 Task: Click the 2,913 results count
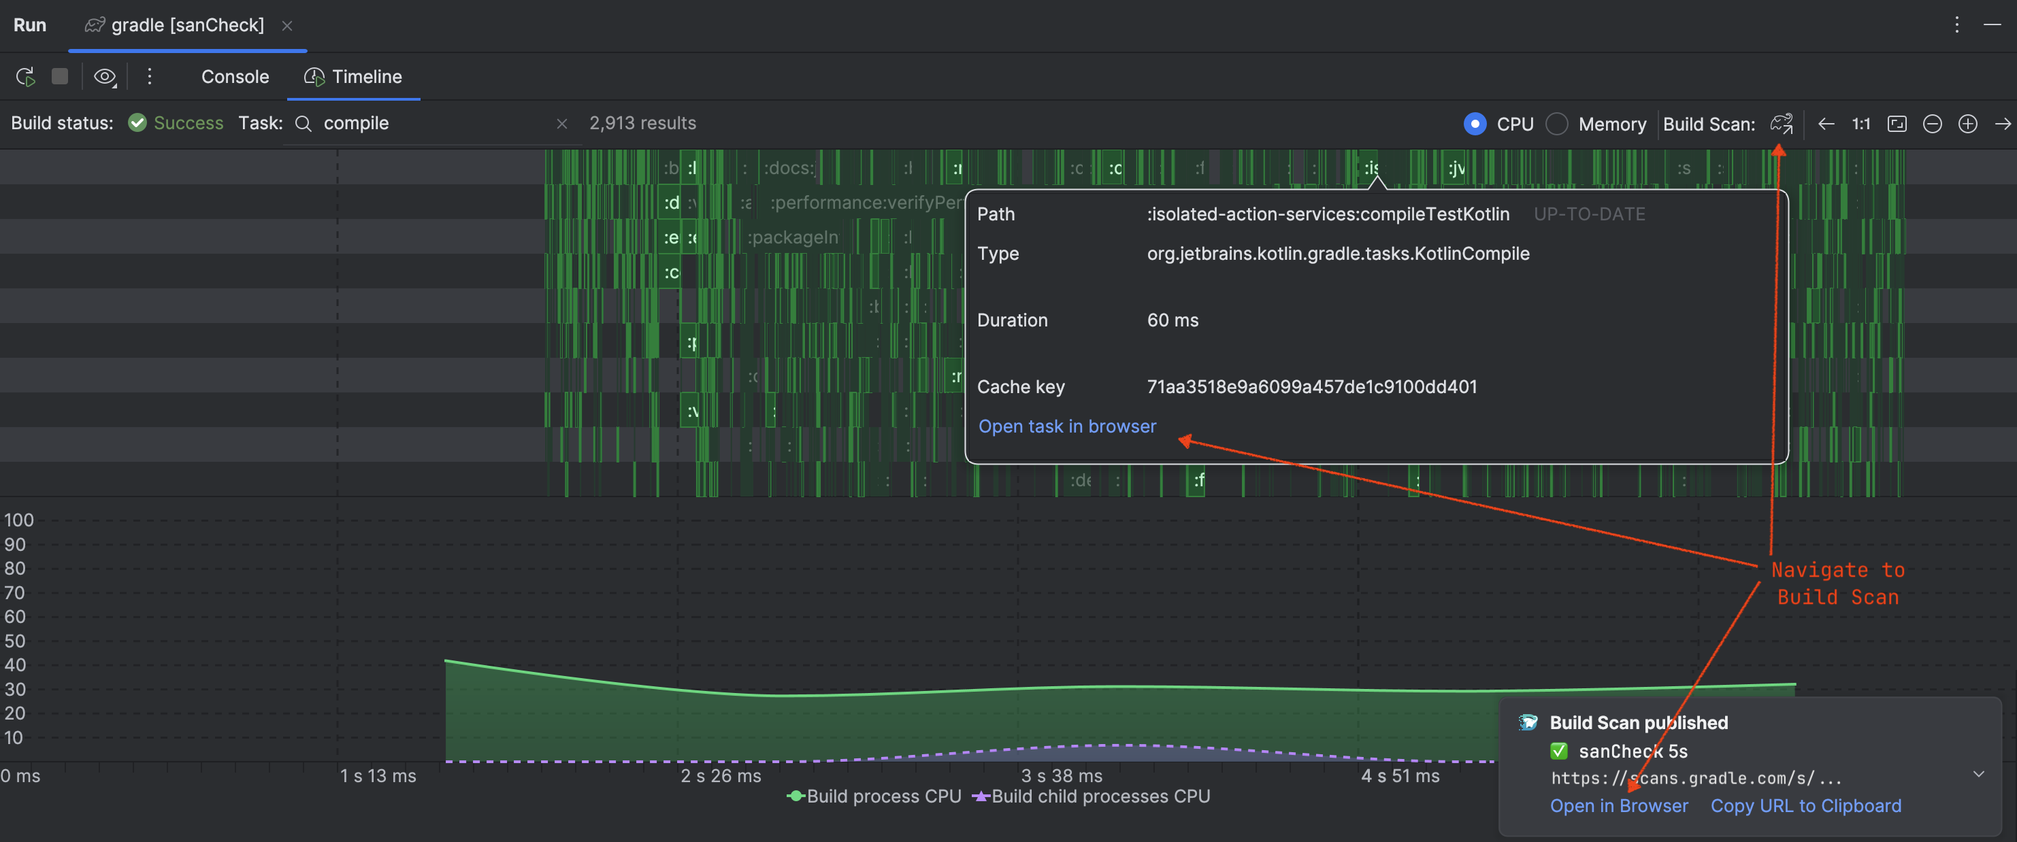click(x=642, y=123)
